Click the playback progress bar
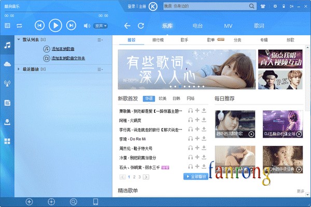The width and height of the screenshot is (311, 207). click(56, 12)
